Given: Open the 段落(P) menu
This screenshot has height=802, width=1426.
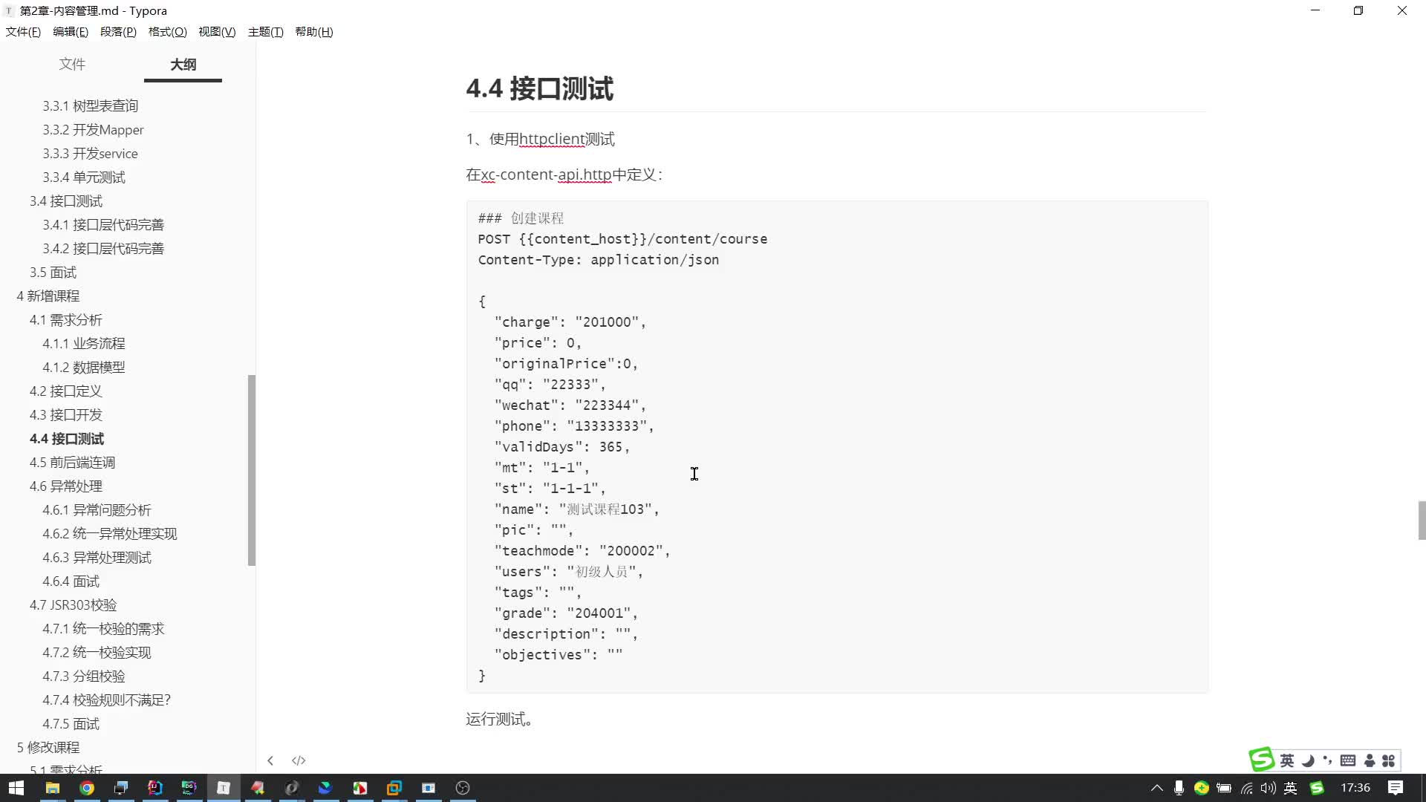Looking at the screenshot, I should pos(118,32).
